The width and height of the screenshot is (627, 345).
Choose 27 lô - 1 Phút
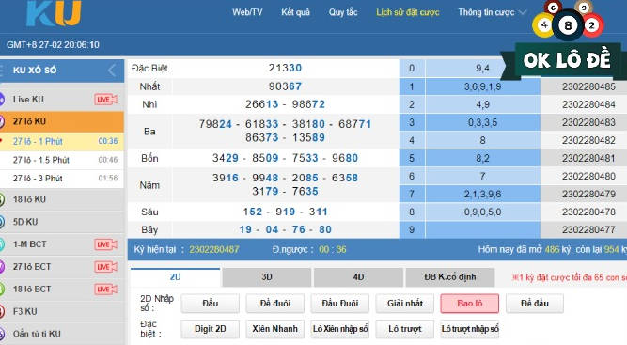tap(62, 142)
